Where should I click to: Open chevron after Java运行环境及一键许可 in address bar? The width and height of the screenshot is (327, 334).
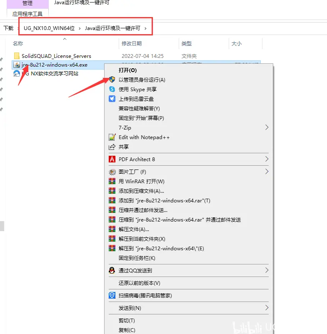coord(145,28)
